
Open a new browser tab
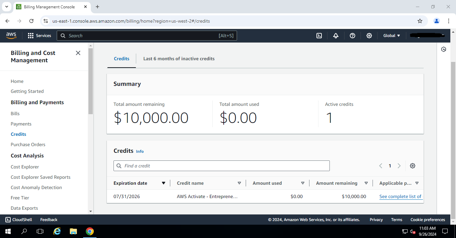(97, 7)
